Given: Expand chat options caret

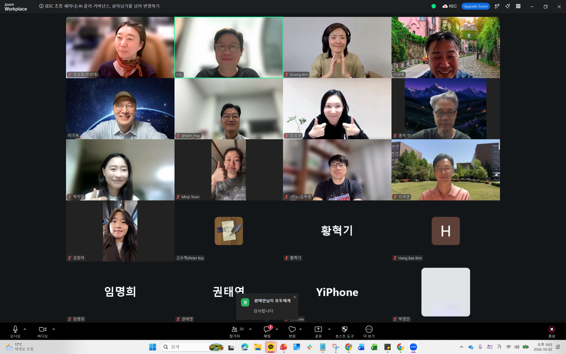Looking at the screenshot, I should pyautogui.click(x=277, y=329).
